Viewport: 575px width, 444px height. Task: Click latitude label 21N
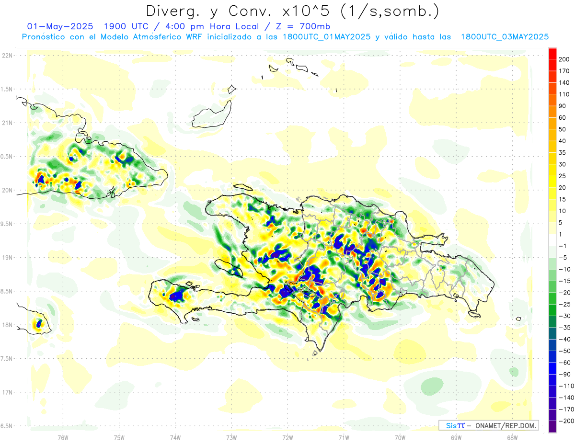7,123
